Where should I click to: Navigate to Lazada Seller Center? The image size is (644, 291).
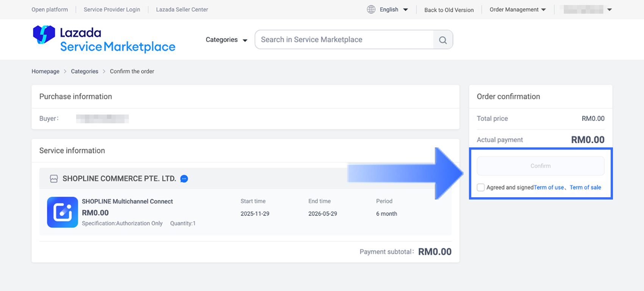point(182,9)
